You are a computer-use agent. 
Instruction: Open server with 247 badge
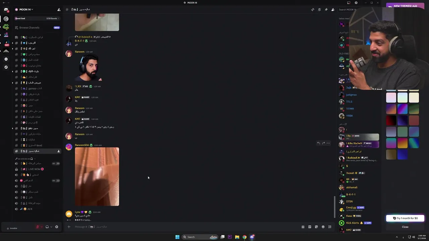(6, 43)
